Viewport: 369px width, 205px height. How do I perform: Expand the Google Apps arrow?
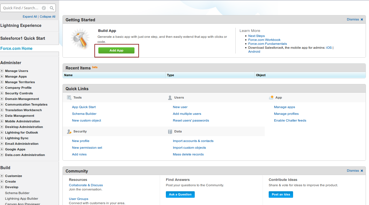click(2, 149)
